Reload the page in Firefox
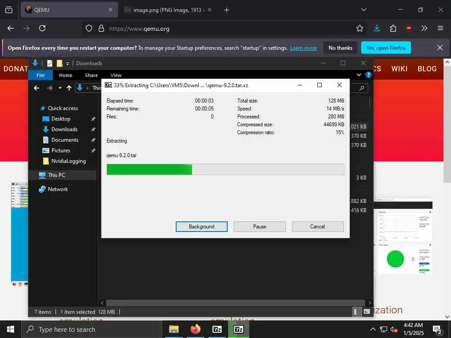This screenshot has width=451, height=338. (x=42, y=29)
